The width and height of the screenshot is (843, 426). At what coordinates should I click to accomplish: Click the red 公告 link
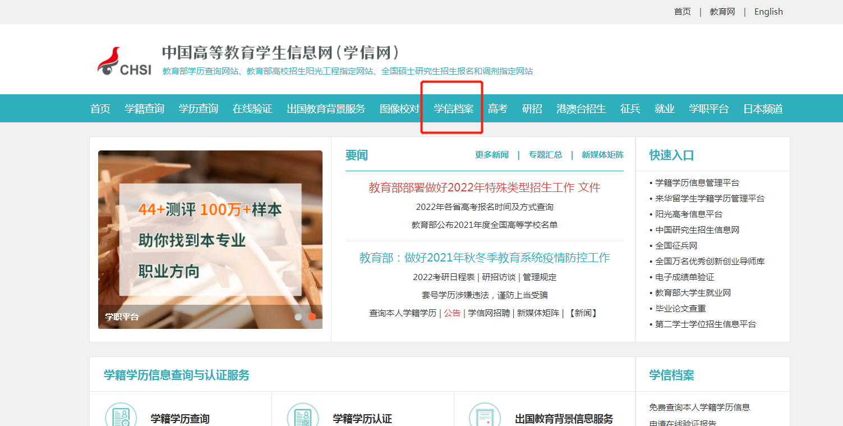(x=452, y=313)
